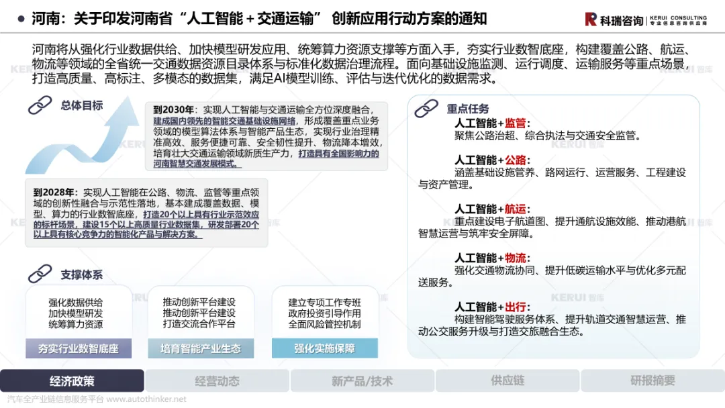Click the 培育智能产业生态 label bar
Viewport: 725px width, 408px height.
point(201,348)
